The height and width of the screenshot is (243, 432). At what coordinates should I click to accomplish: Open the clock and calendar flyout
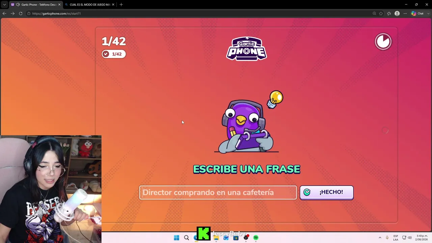(422, 238)
